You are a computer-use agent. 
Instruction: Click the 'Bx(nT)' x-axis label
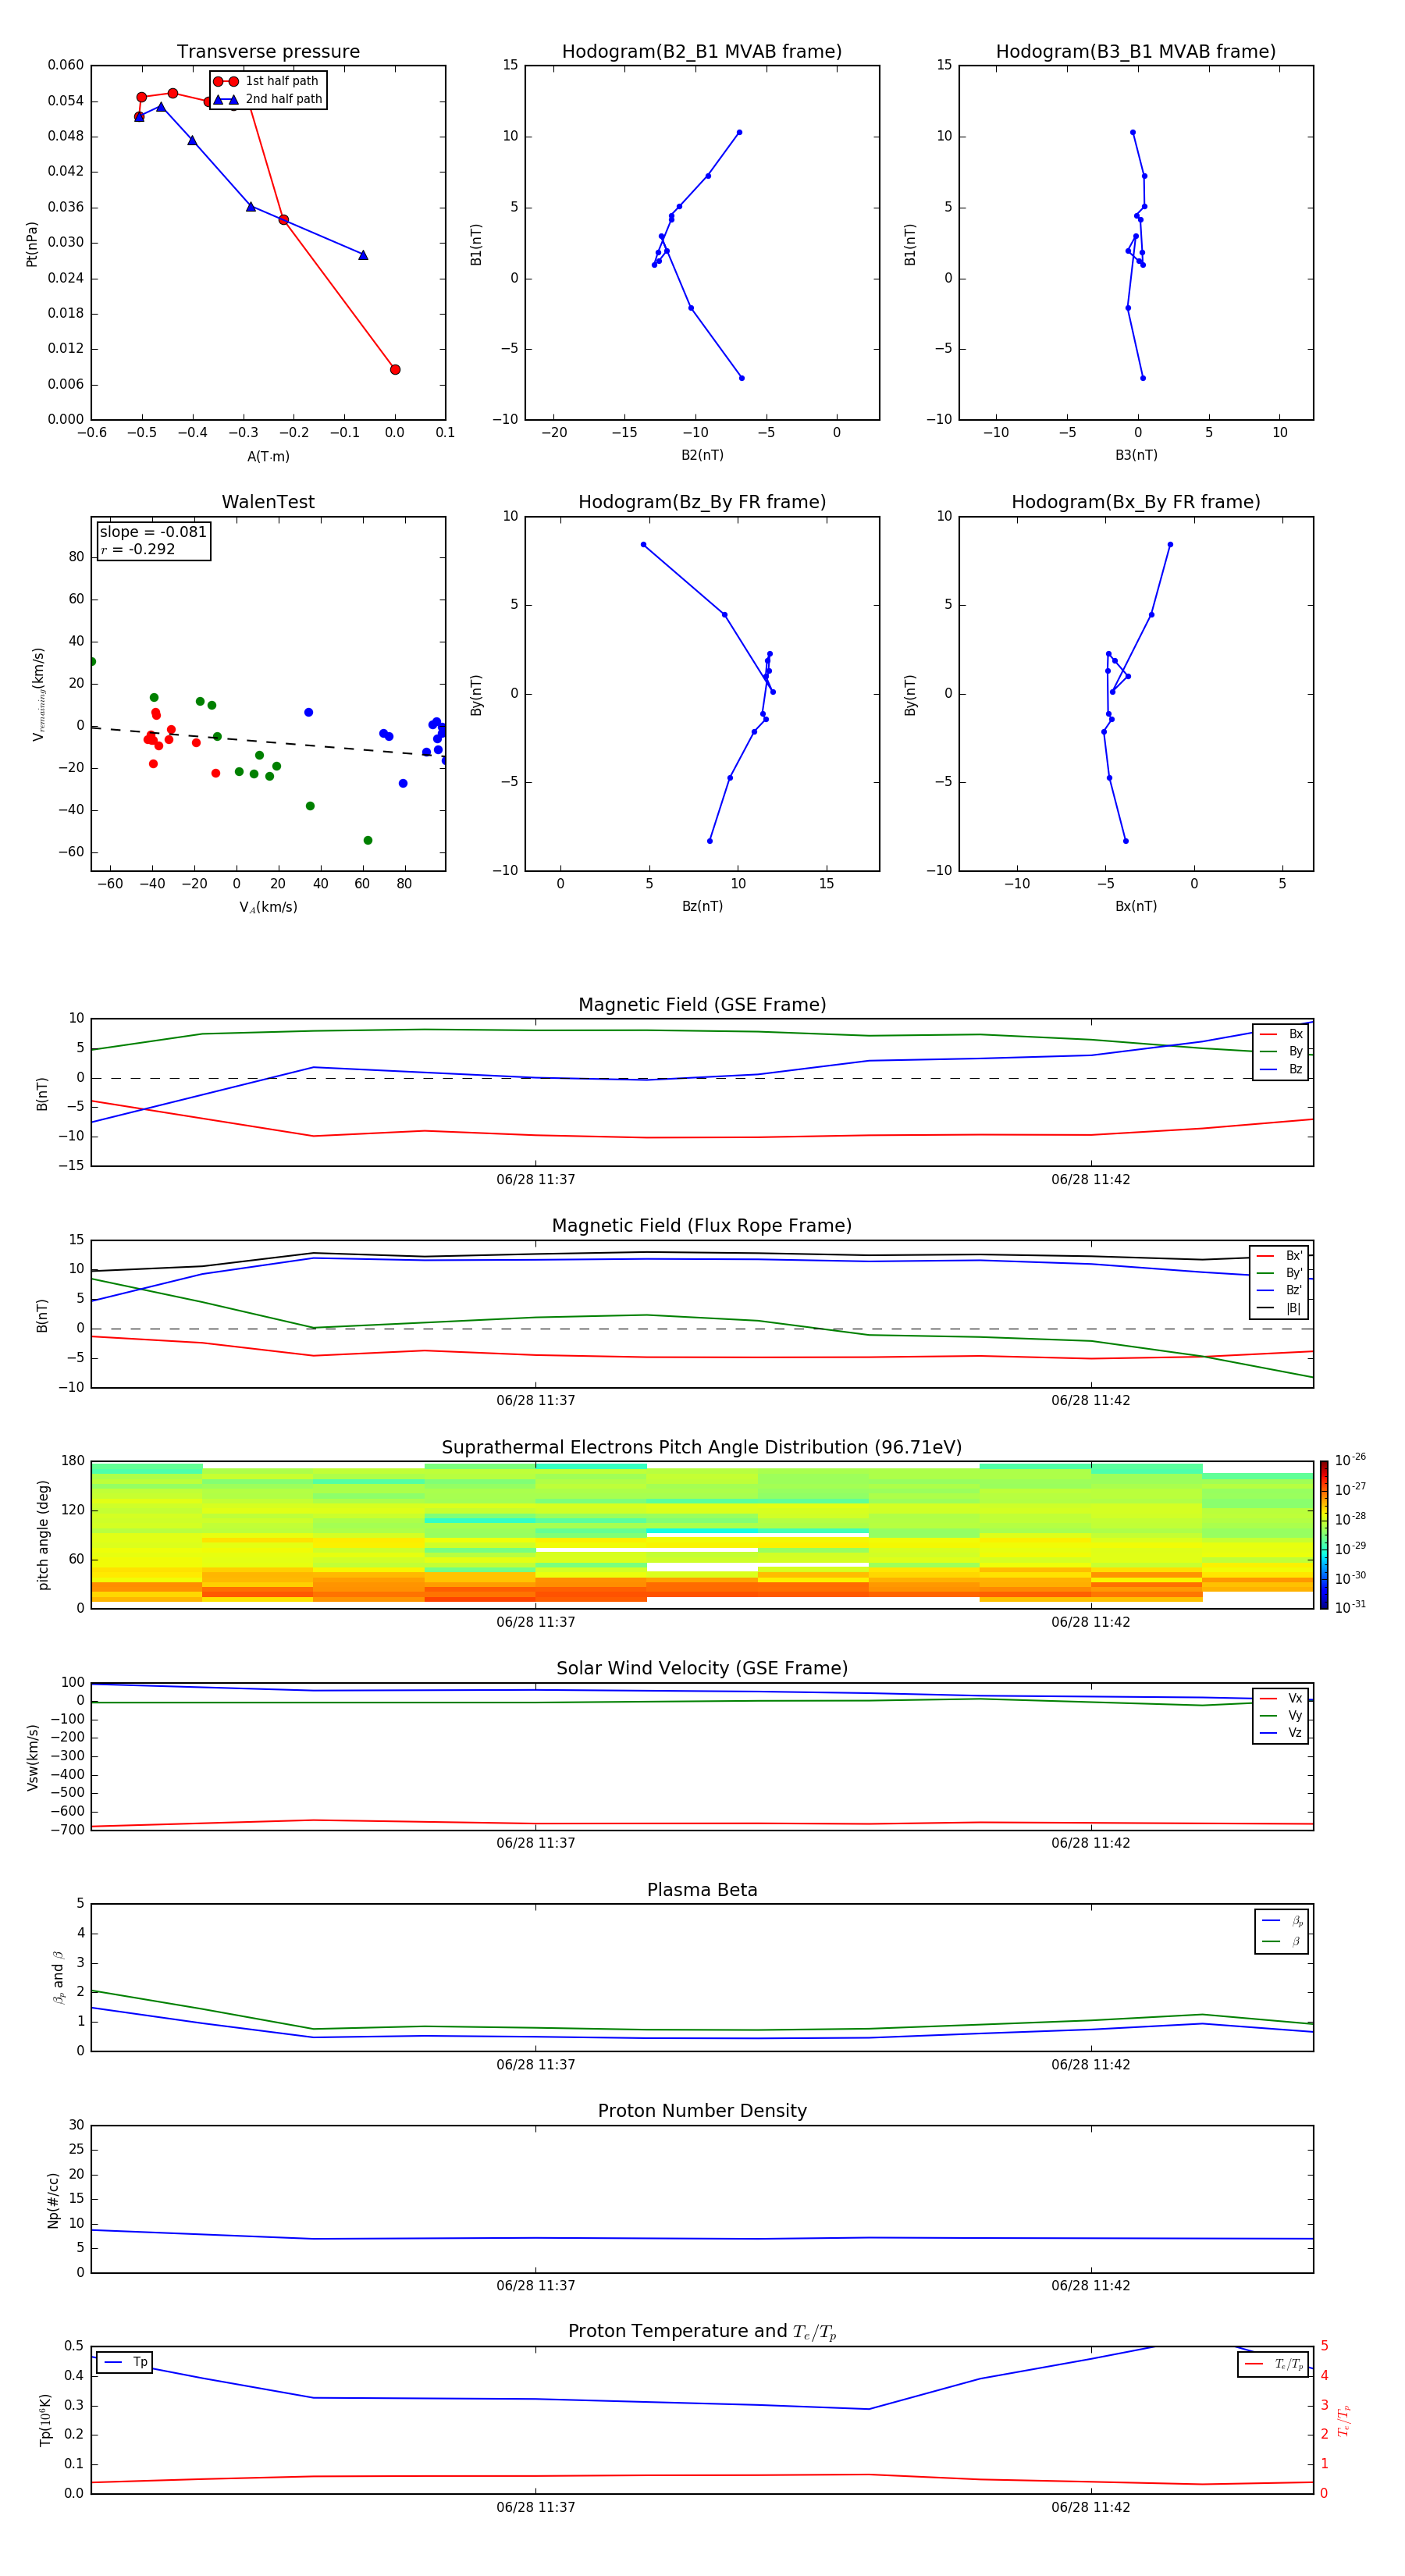point(1136,906)
